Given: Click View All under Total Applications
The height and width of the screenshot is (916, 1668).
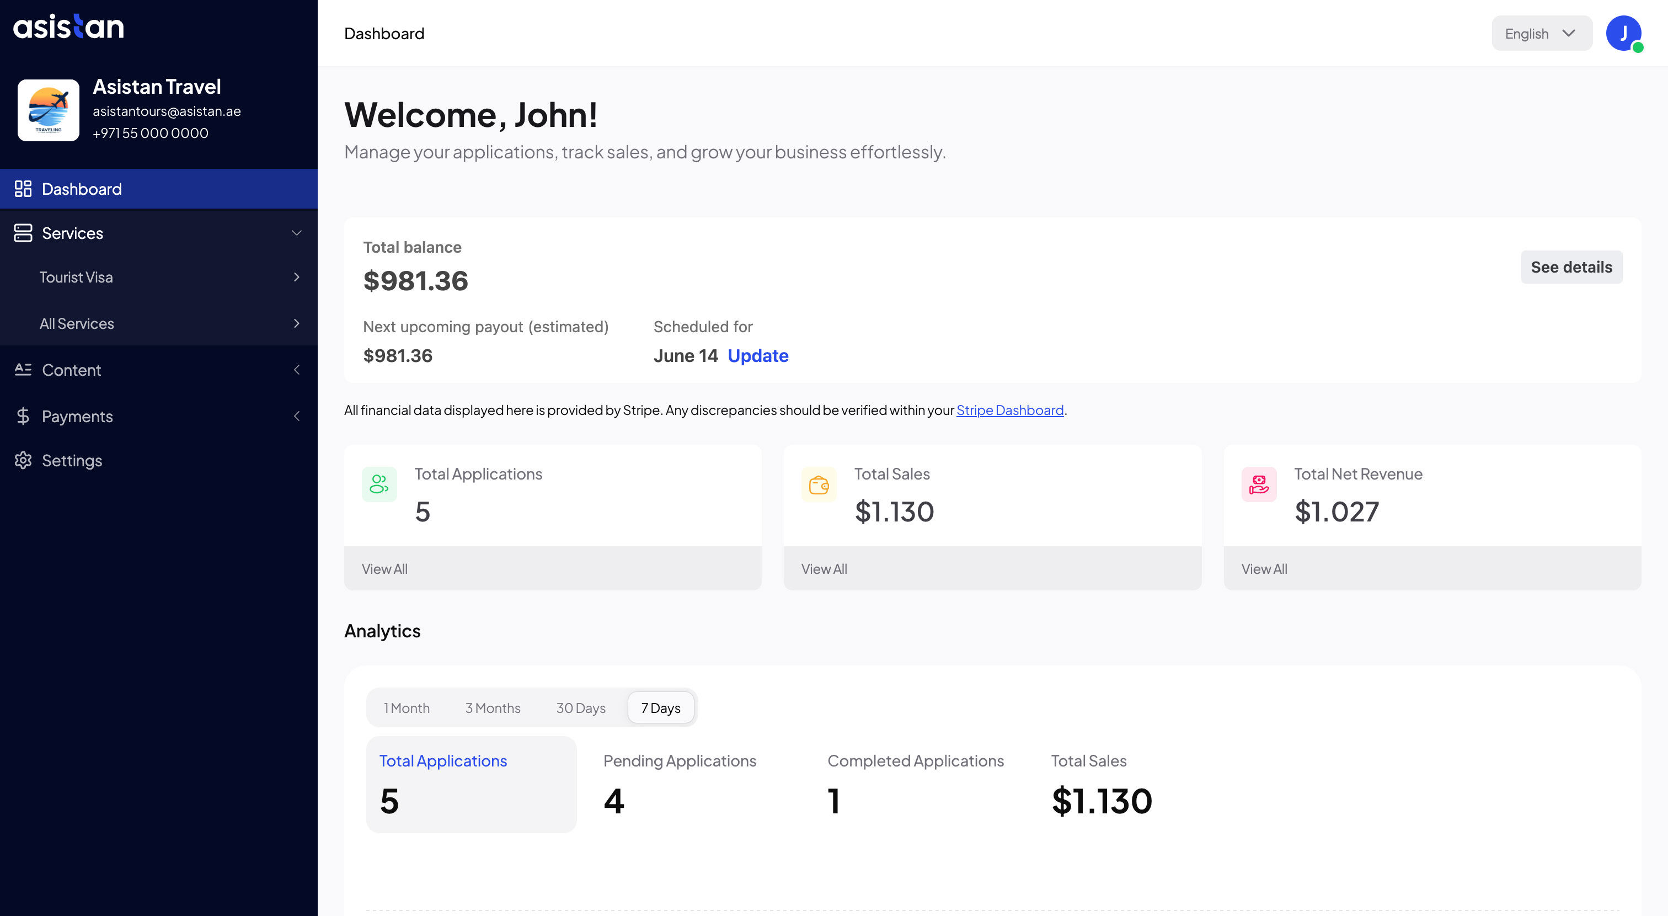Looking at the screenshot, I should pyautogui.click(x=384, y=569).
